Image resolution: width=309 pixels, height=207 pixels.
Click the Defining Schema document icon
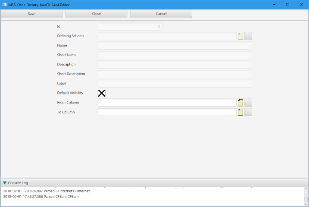(240, 36)
